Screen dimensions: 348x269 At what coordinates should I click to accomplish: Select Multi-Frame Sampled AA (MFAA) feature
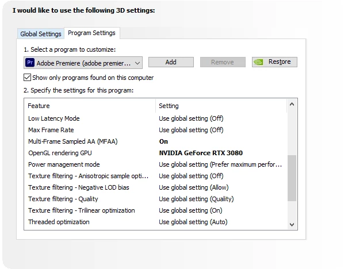tap(73, 141)
